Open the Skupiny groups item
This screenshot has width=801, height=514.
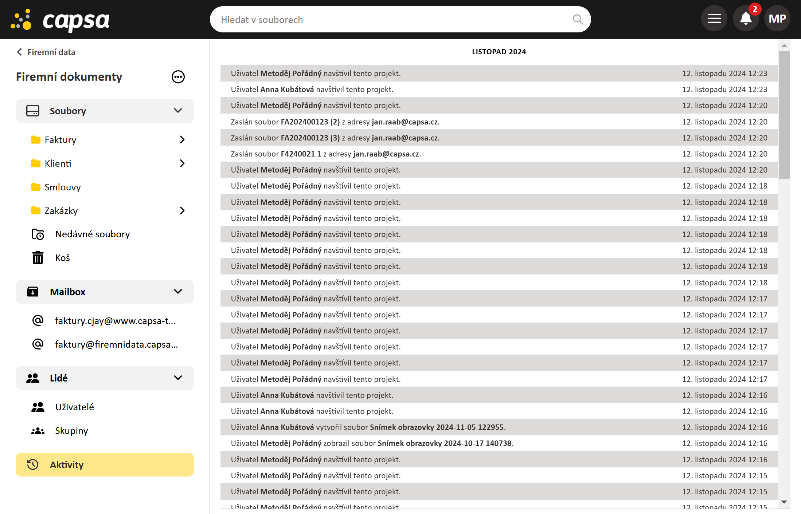click(71, 431)
